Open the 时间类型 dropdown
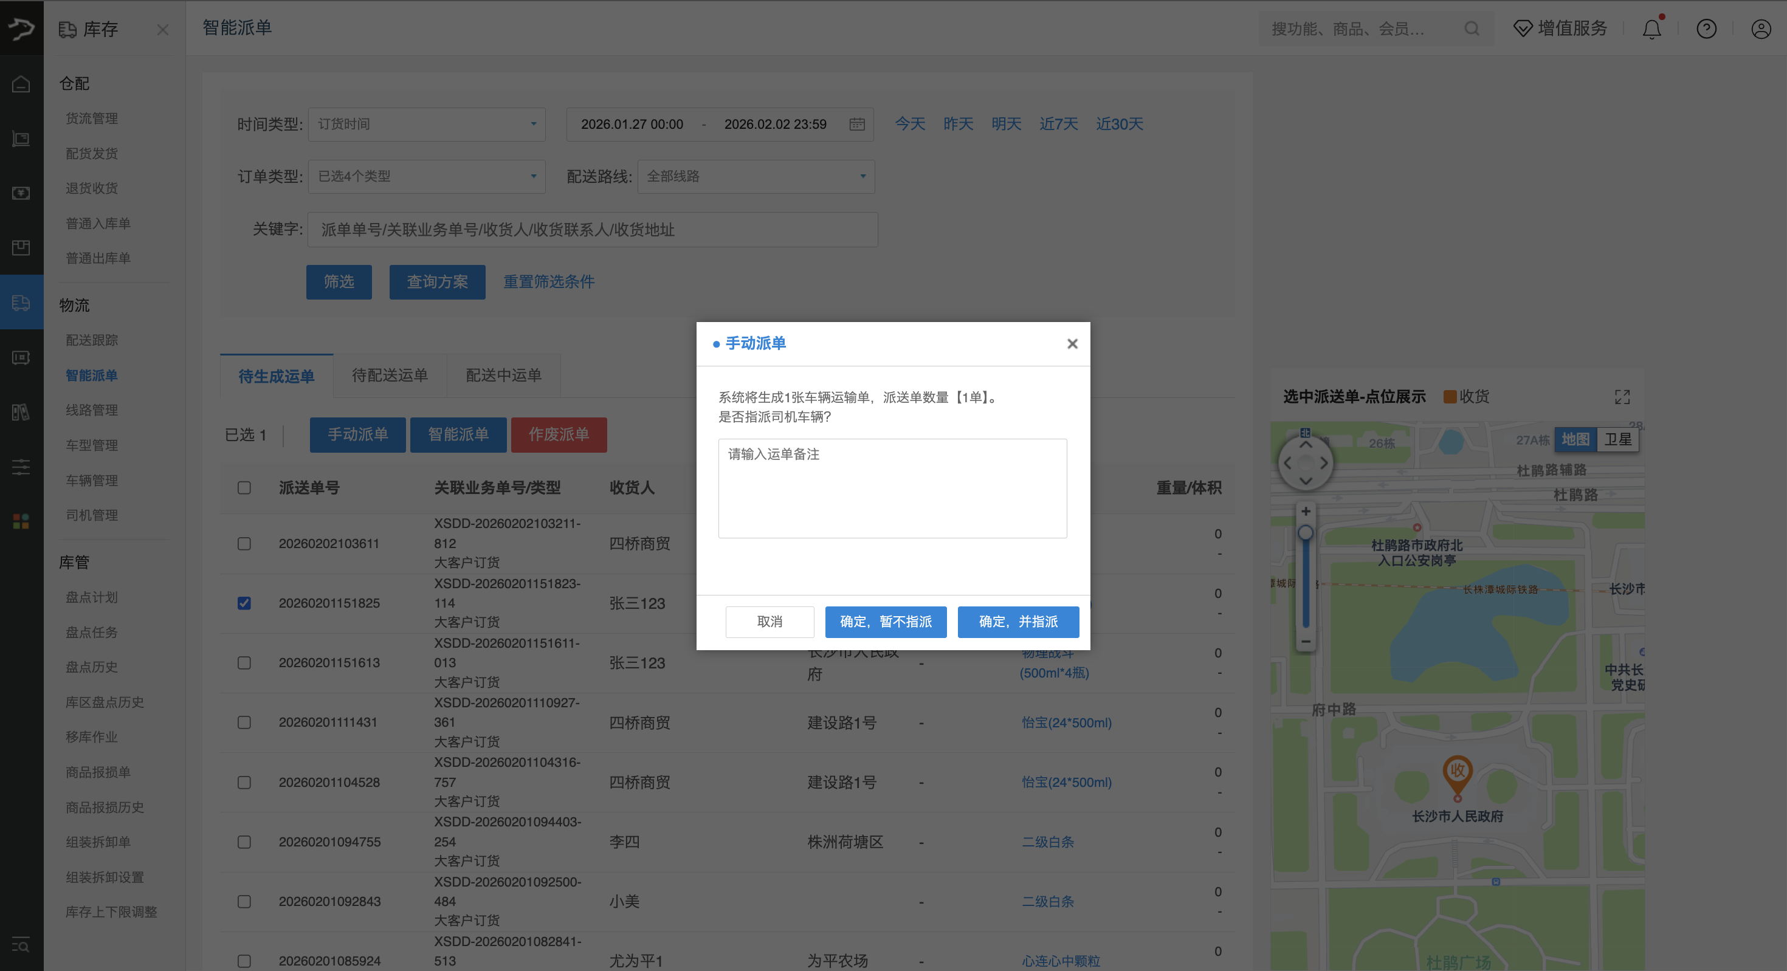Screen dimensions: 1787x971 (426, 124)
